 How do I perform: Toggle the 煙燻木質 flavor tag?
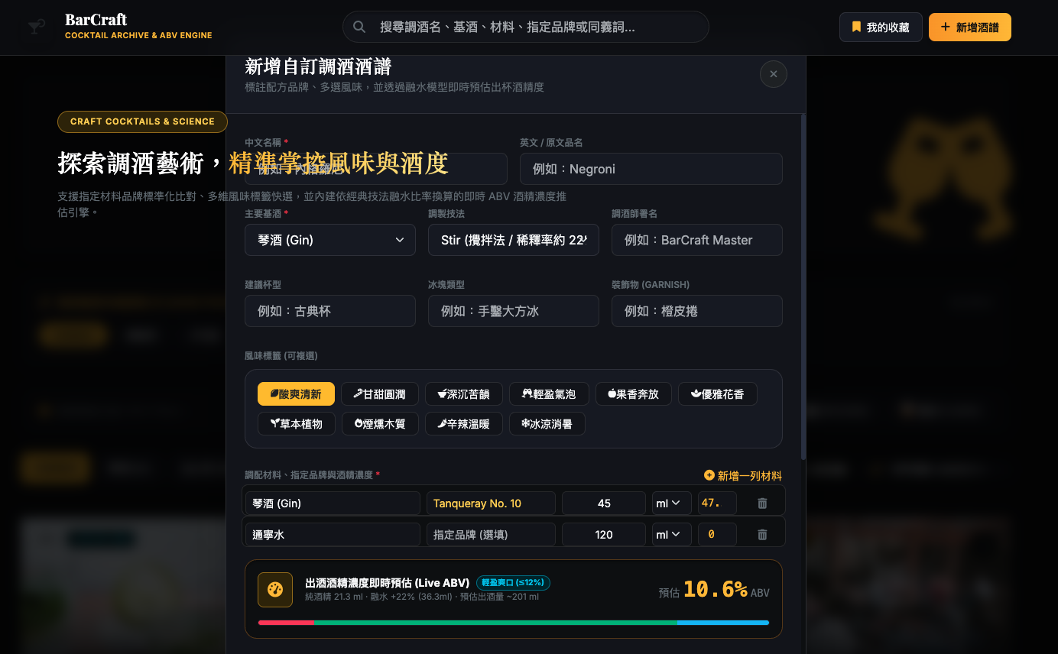380,423
